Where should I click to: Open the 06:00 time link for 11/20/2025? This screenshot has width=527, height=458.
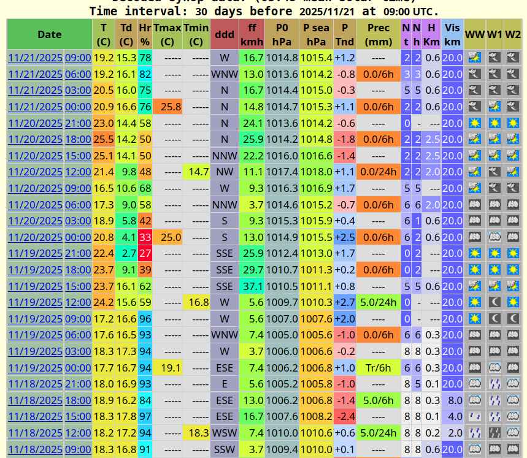tap(78, 205)
